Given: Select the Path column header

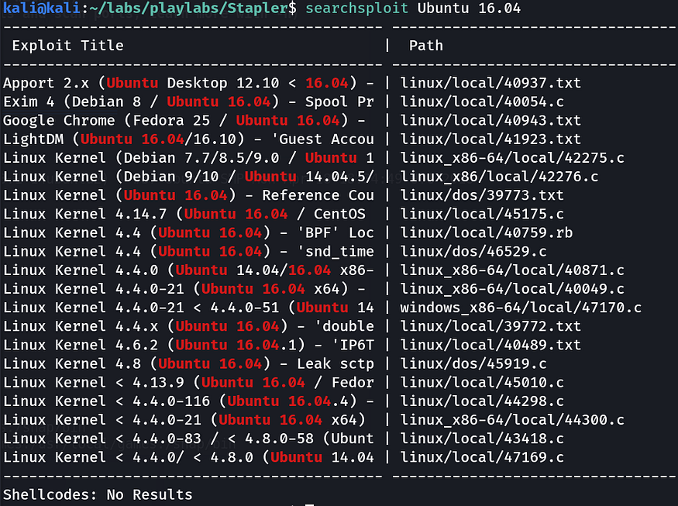Looking at the screenshot, I should pyautogui.click(x=426, y=46).
